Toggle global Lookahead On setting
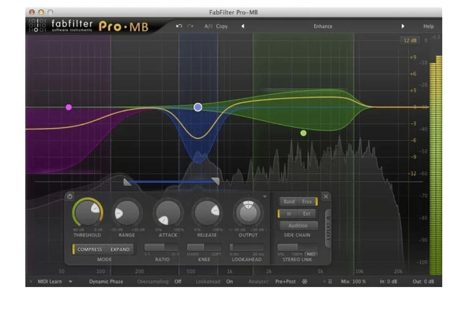This screenshot has height=309, width=458. coord(230,282)
